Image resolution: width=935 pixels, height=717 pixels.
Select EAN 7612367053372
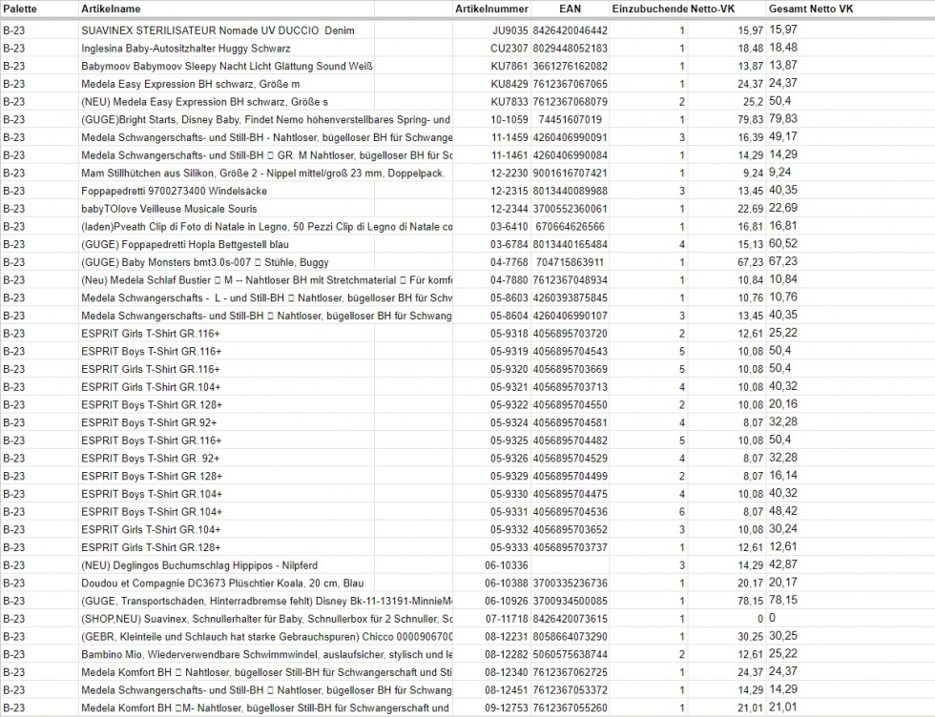click(x=571, y=690)
